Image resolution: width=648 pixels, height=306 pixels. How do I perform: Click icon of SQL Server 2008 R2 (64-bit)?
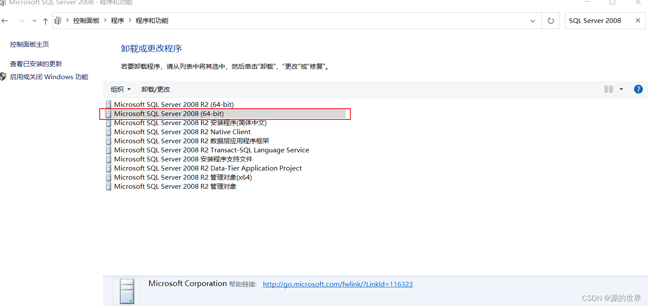(108, 104)
